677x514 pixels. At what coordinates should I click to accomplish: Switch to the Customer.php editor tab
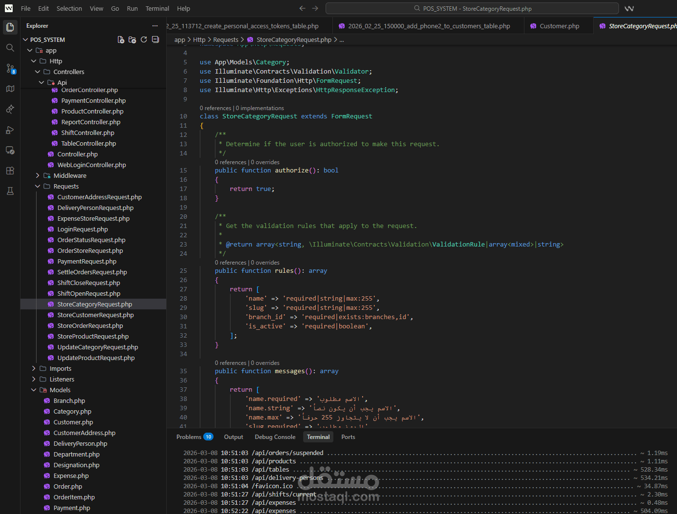click(x=559, y=26)
